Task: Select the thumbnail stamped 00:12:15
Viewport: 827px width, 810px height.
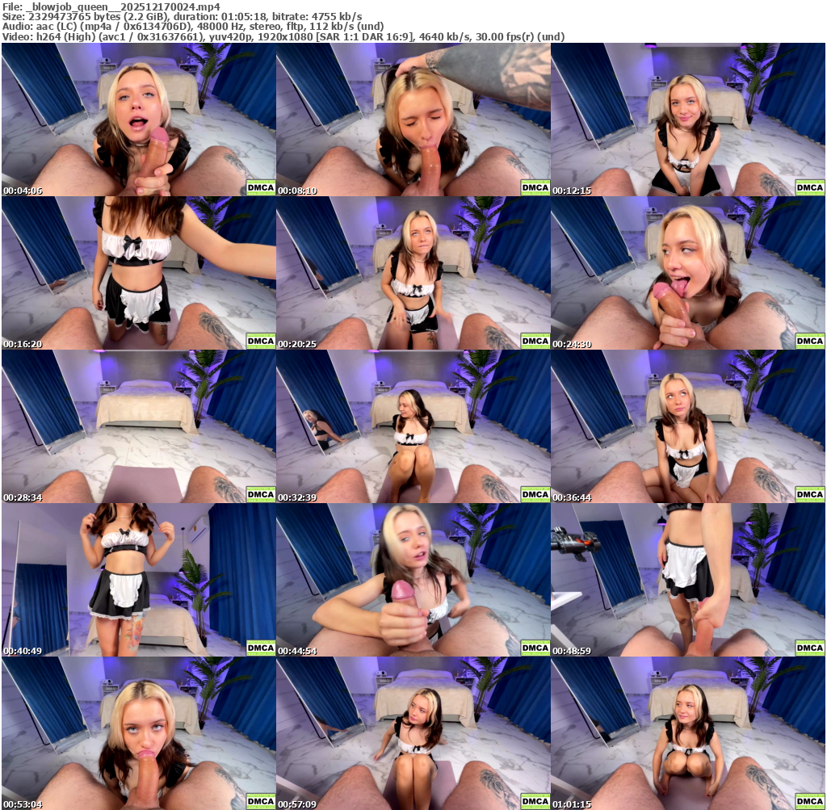Action: point(688,120)
